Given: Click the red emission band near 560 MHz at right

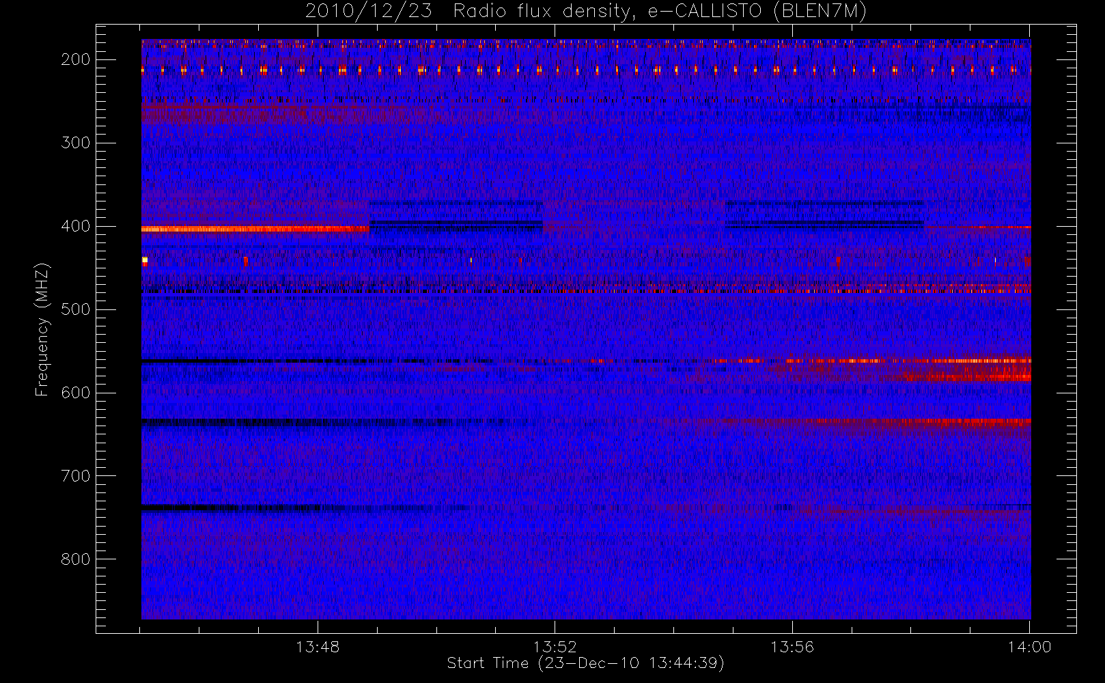Looking at the screenshot, I should pos(908,361).
